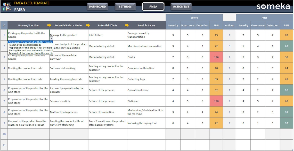This screenshot has height=151, width=294.
Task: Click the SETTINGS button
Action: pyautogui.click(x=125, y=7)
